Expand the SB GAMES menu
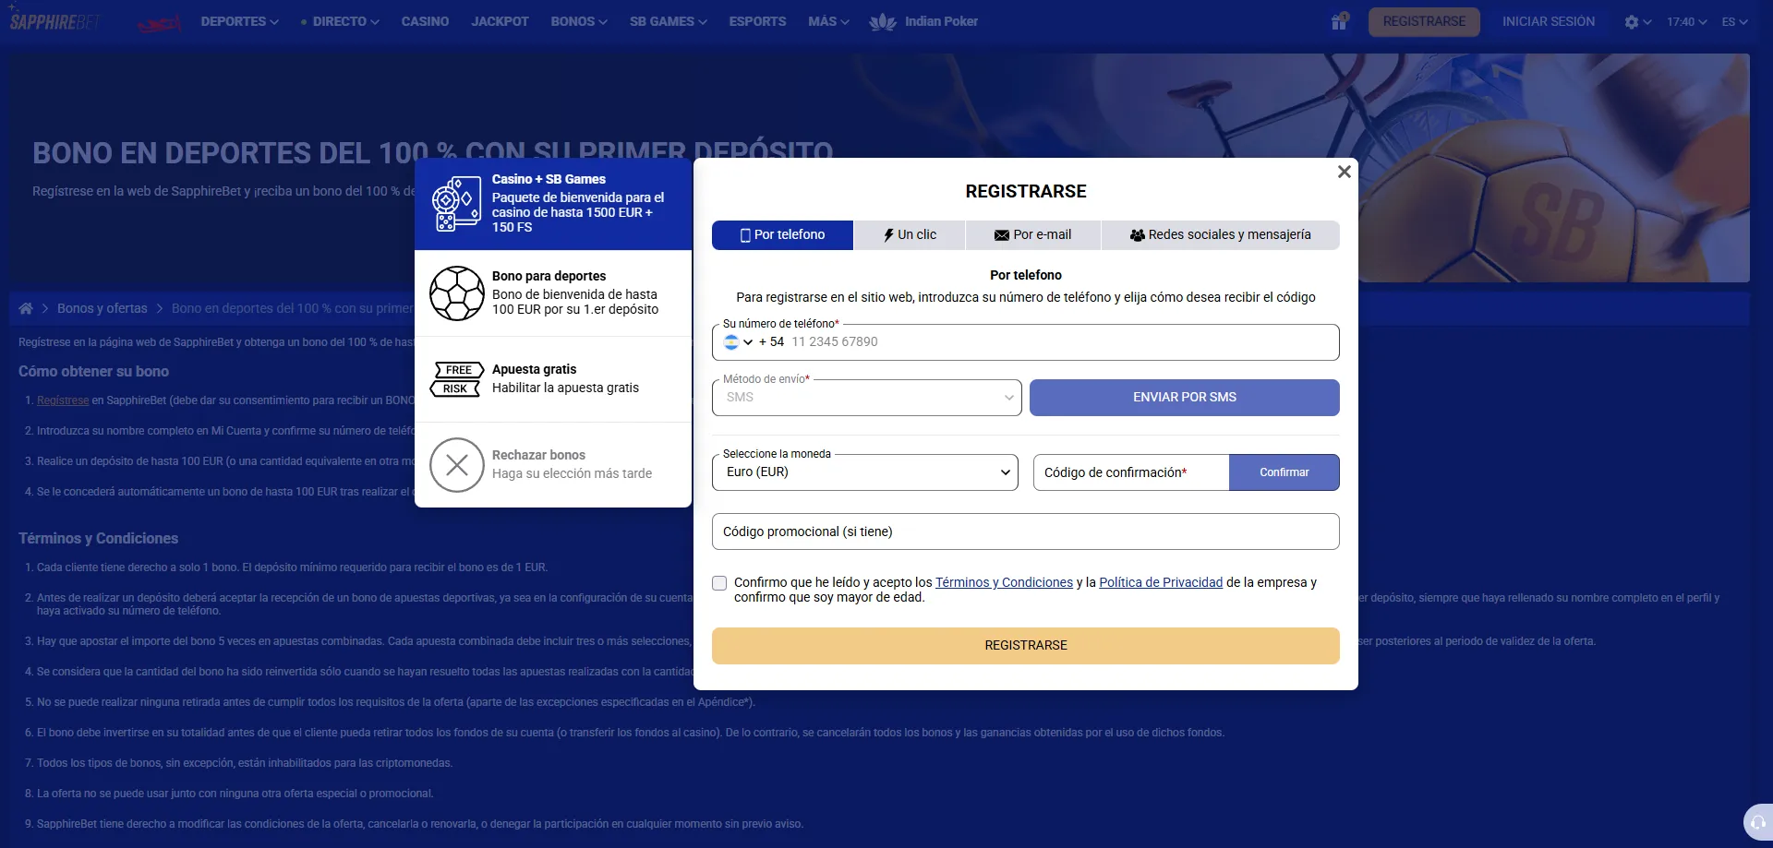Image resolution: width=1773 pixels, height=848 pixels. 668,21
